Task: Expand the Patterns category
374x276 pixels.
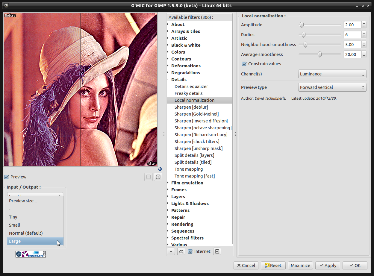Action: point(168,210)
